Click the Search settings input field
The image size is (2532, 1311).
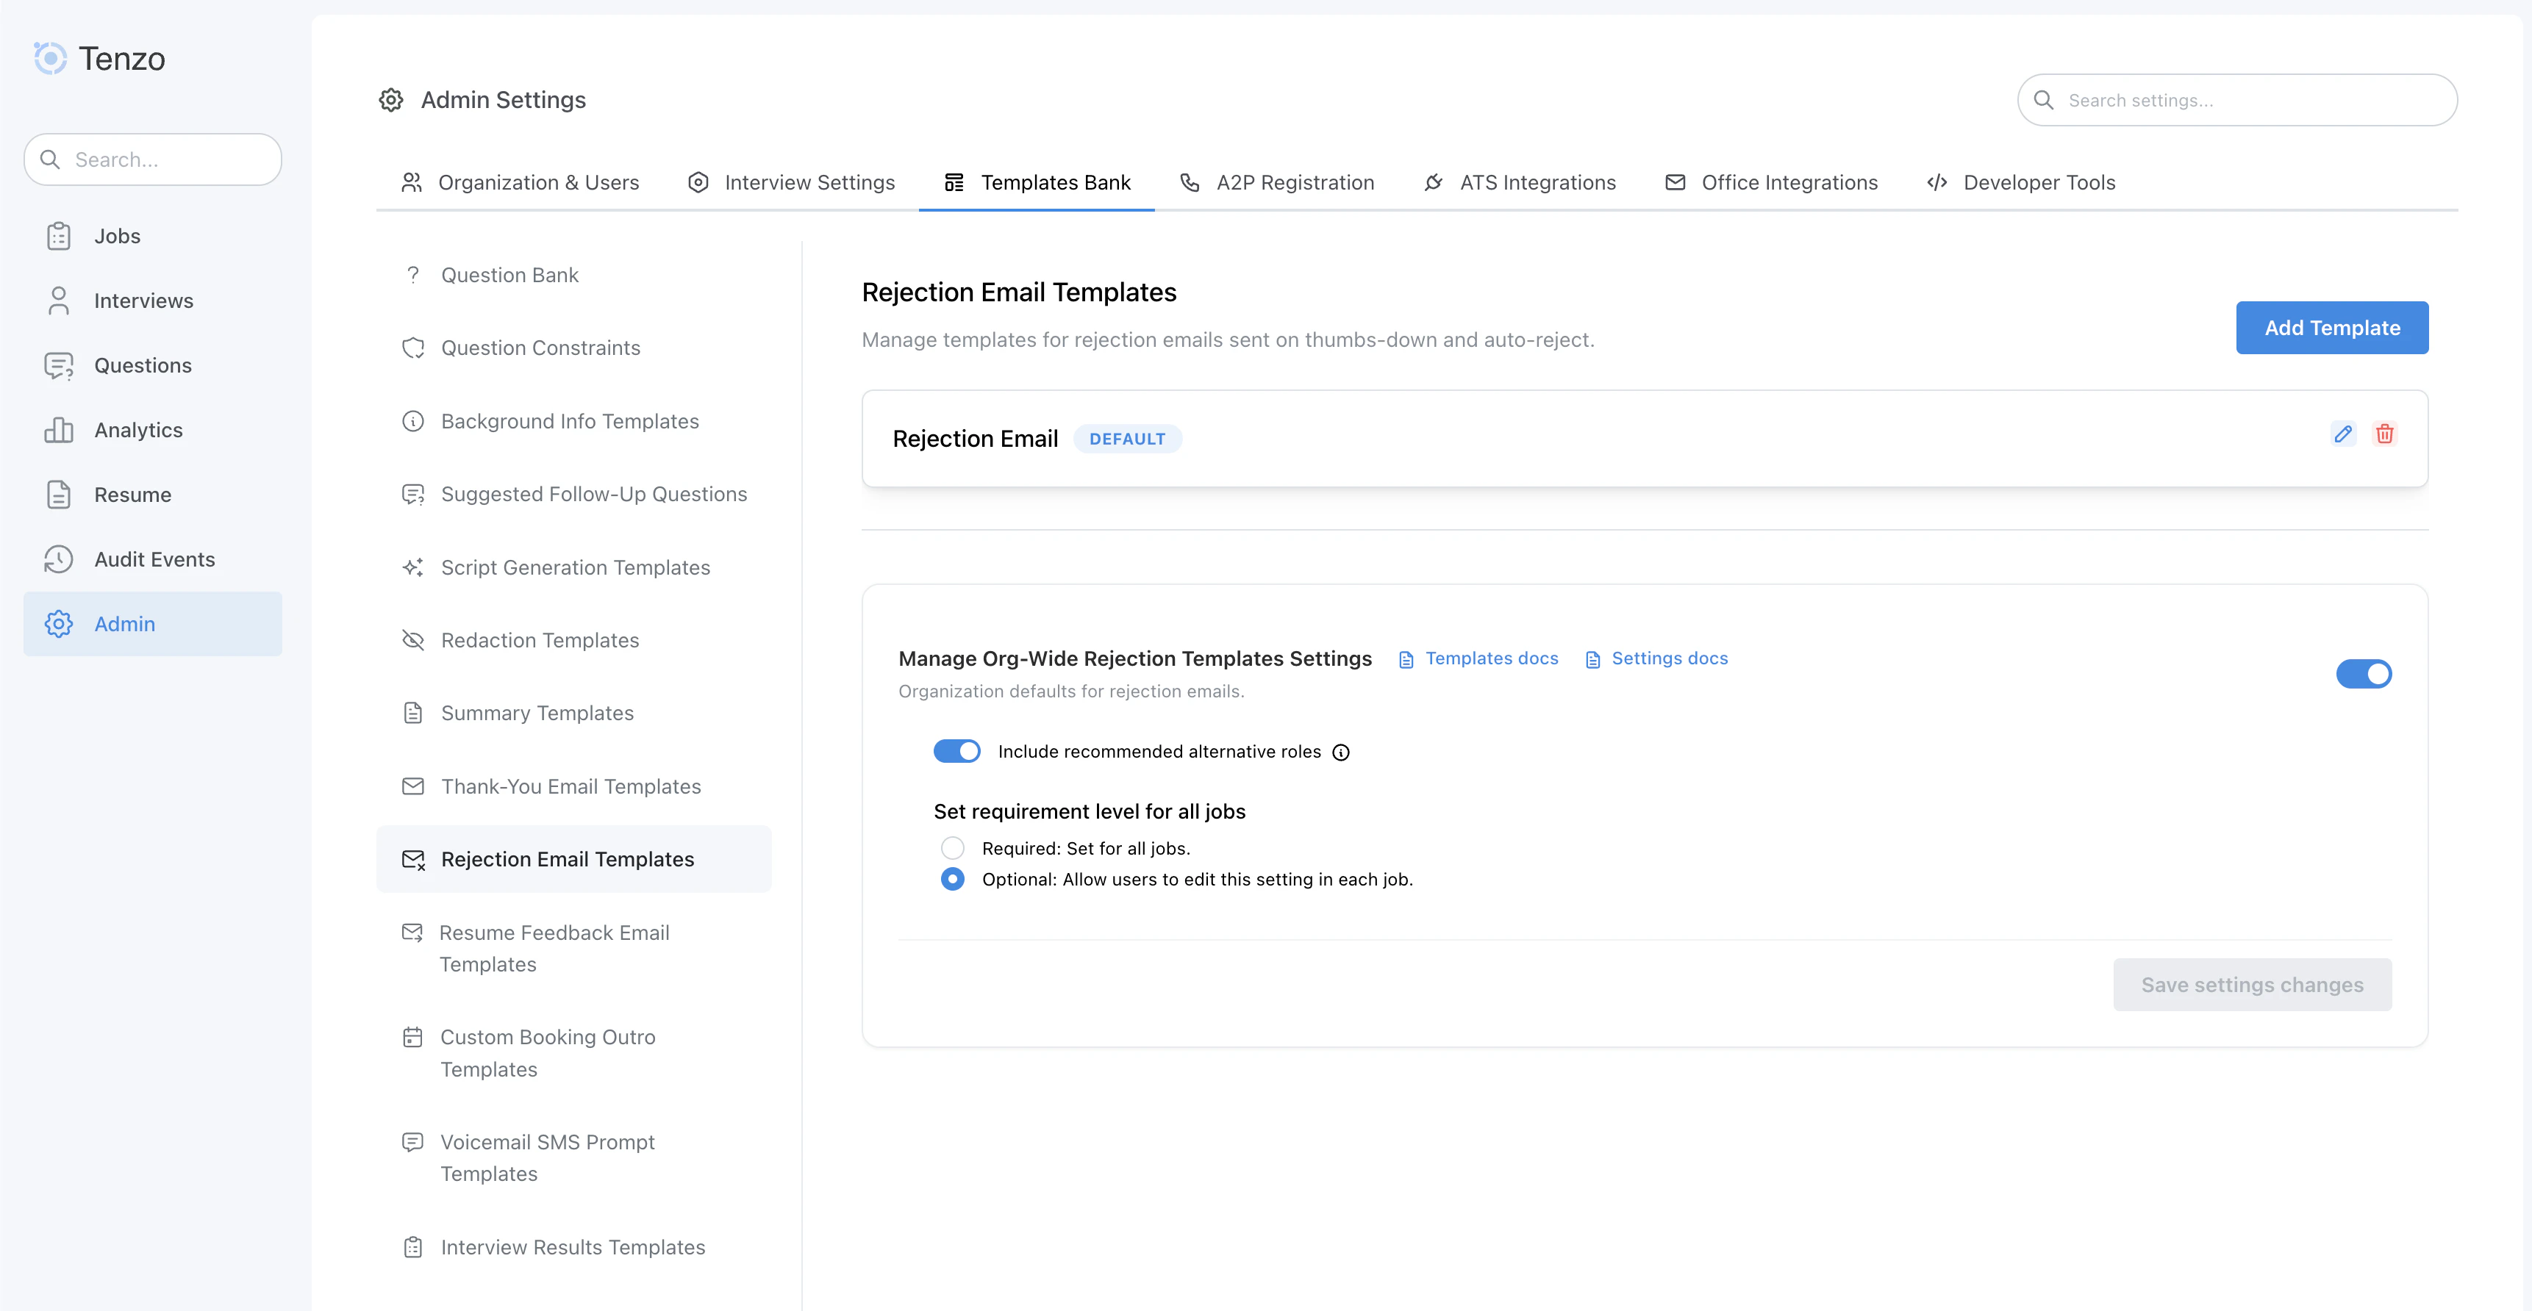click(x=2236, y=99)
